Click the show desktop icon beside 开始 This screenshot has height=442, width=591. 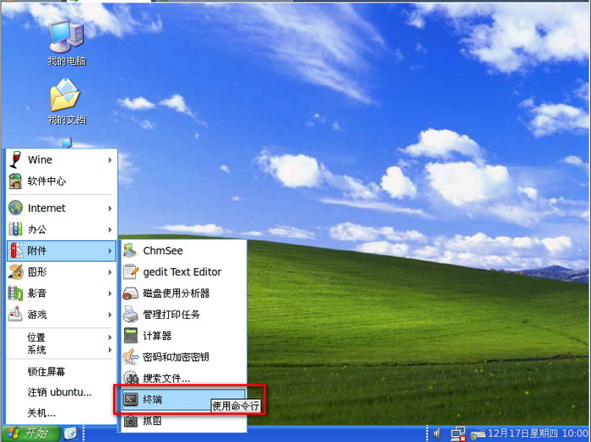70,434
